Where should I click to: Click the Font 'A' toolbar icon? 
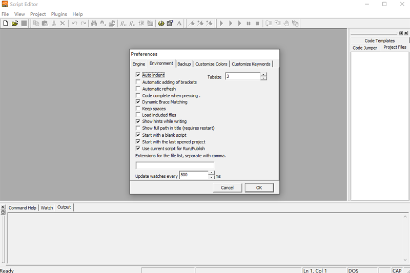pyautogui.click(x=179, y=23)
